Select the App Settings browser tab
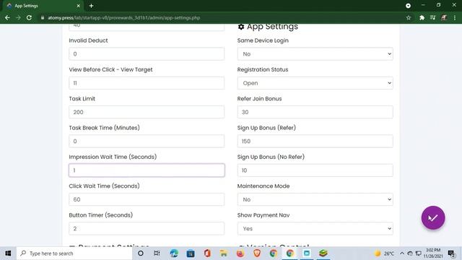Viewport: 462px width, 260px height. 42,6
